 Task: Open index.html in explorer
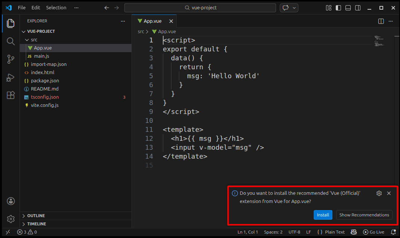point(75,73)
